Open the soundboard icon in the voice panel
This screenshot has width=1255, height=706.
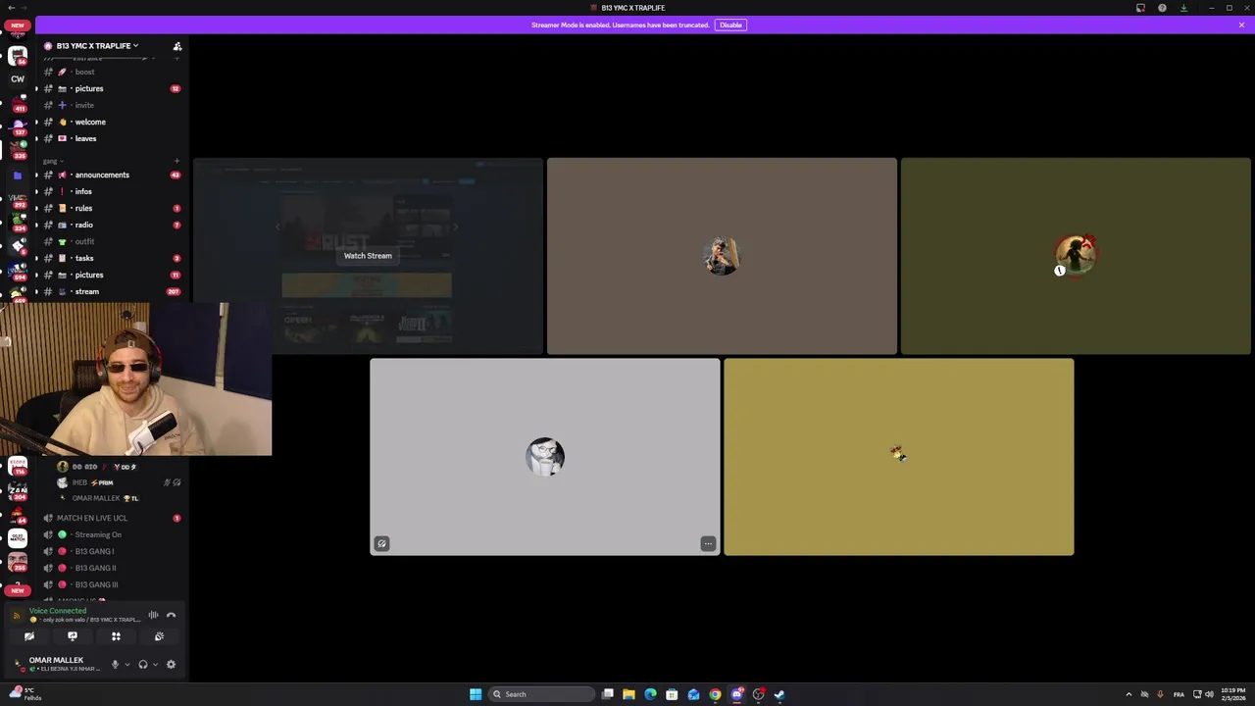[159, 636]
